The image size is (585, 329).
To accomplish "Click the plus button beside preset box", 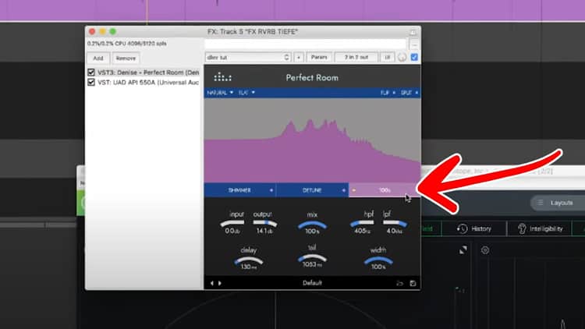I will pos(299,58).
